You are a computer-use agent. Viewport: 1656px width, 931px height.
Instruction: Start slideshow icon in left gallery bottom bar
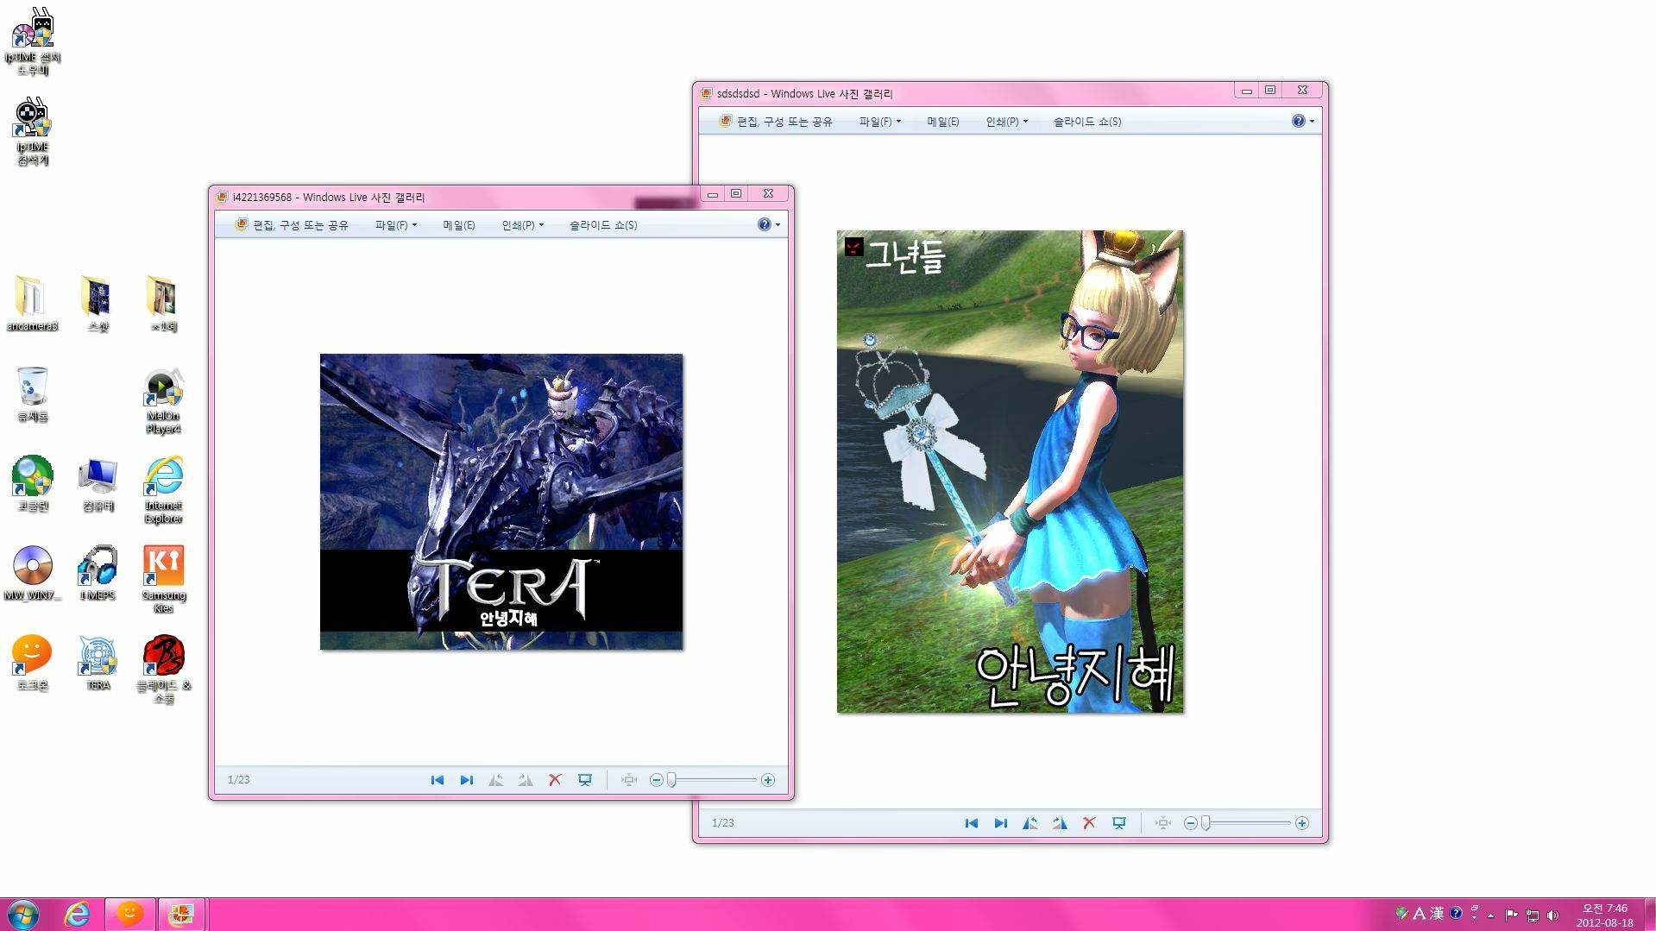click(x=585, y=780)
